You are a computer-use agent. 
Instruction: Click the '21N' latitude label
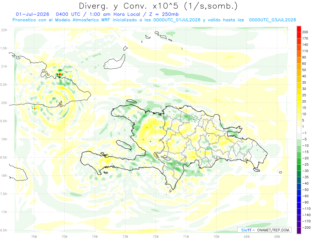coord(4,66)
